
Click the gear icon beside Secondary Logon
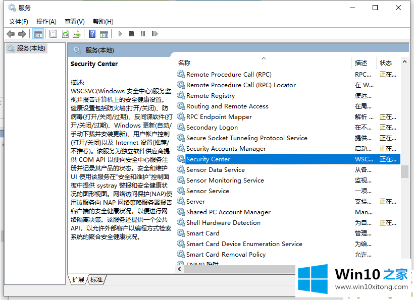click(181, 128)
